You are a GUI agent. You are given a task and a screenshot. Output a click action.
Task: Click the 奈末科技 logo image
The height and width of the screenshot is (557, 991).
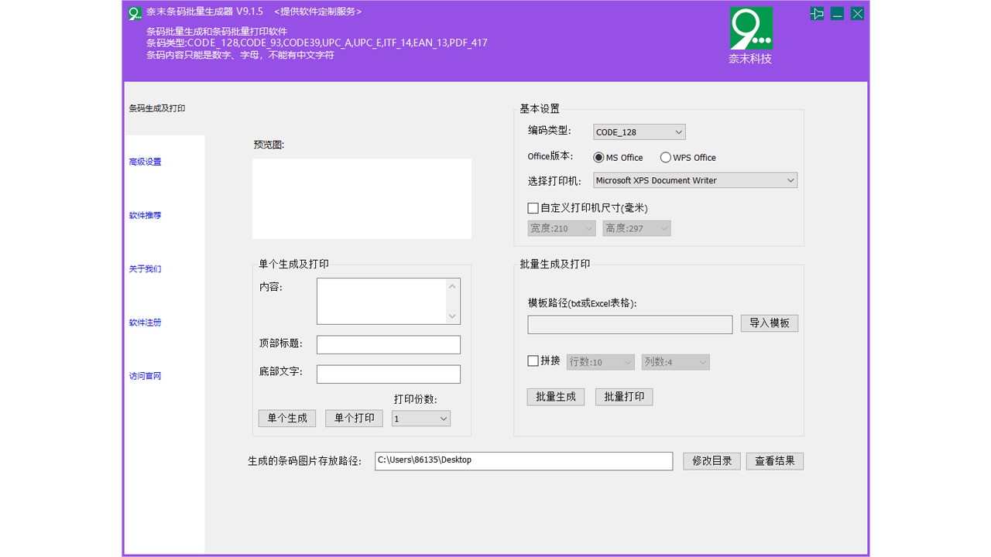point(750,29)
